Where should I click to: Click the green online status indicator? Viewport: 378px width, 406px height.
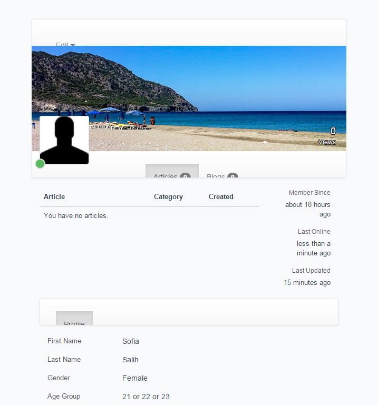pos(40,164)
